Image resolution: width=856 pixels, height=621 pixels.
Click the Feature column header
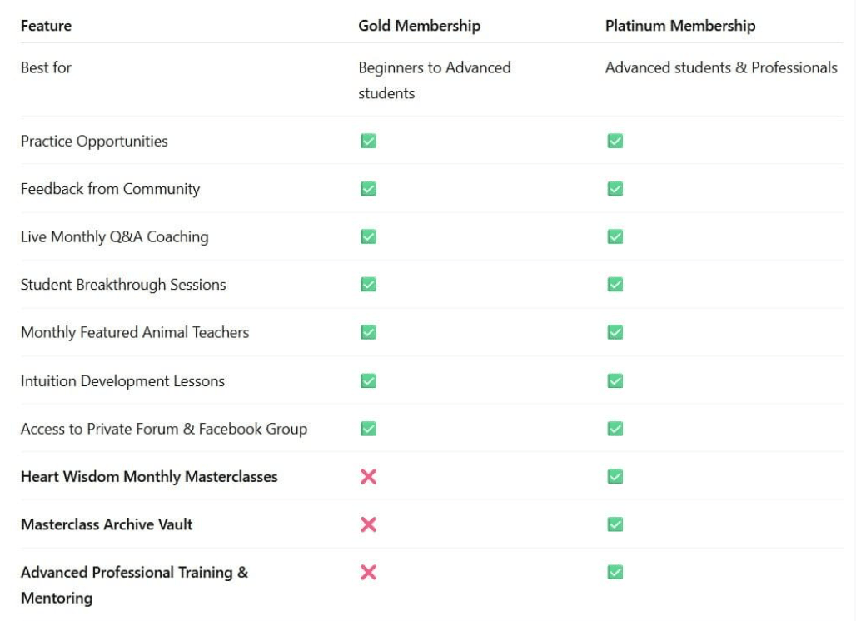coord(46,26)
